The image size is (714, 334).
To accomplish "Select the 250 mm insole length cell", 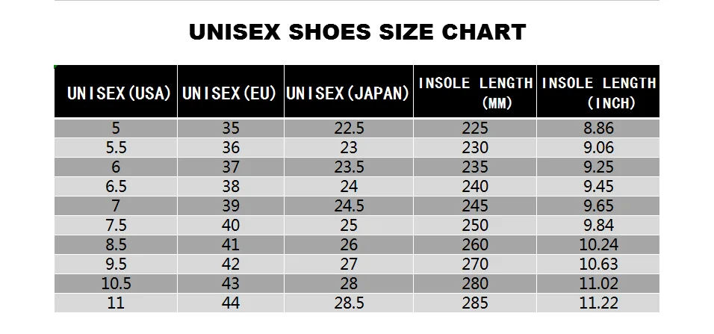I will point(475,225).
